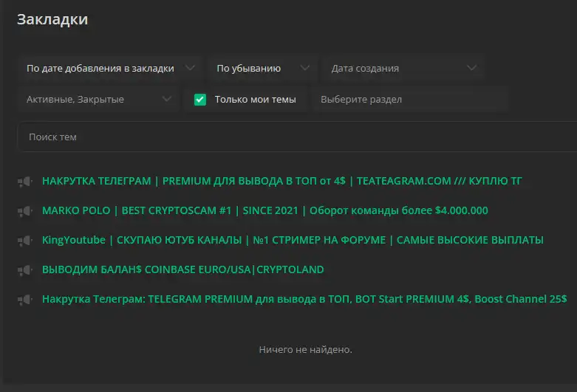
Task: Click the Выберите раздел section field
Action: point(410,99)
